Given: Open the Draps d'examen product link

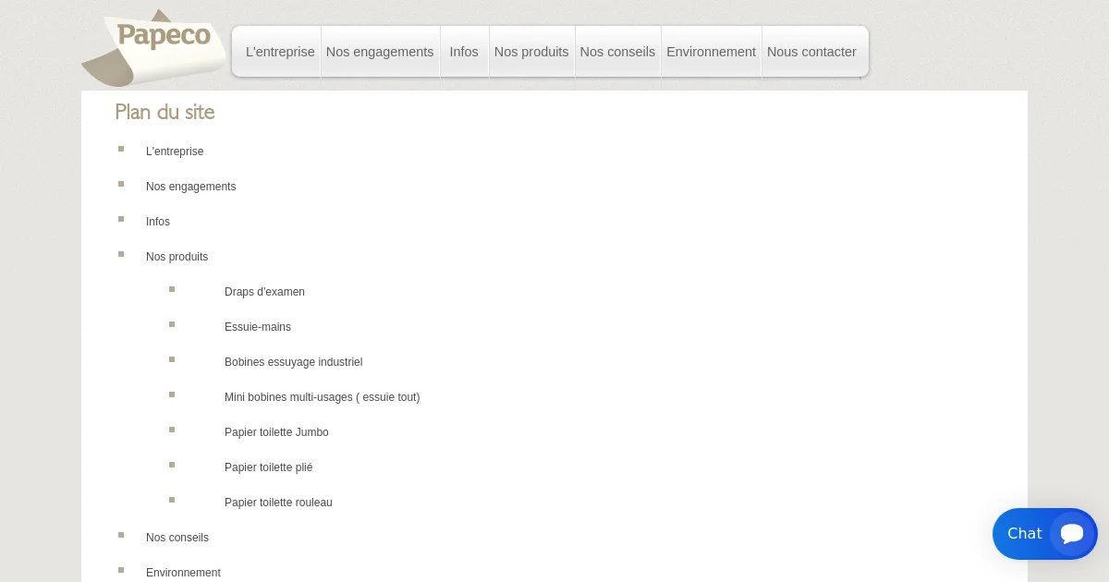Looking at the screenshot, I should [264, 292].
